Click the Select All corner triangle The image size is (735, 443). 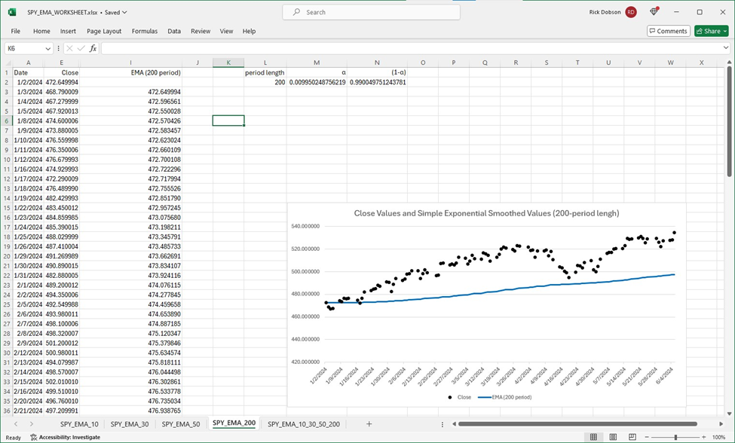(7, 63)
